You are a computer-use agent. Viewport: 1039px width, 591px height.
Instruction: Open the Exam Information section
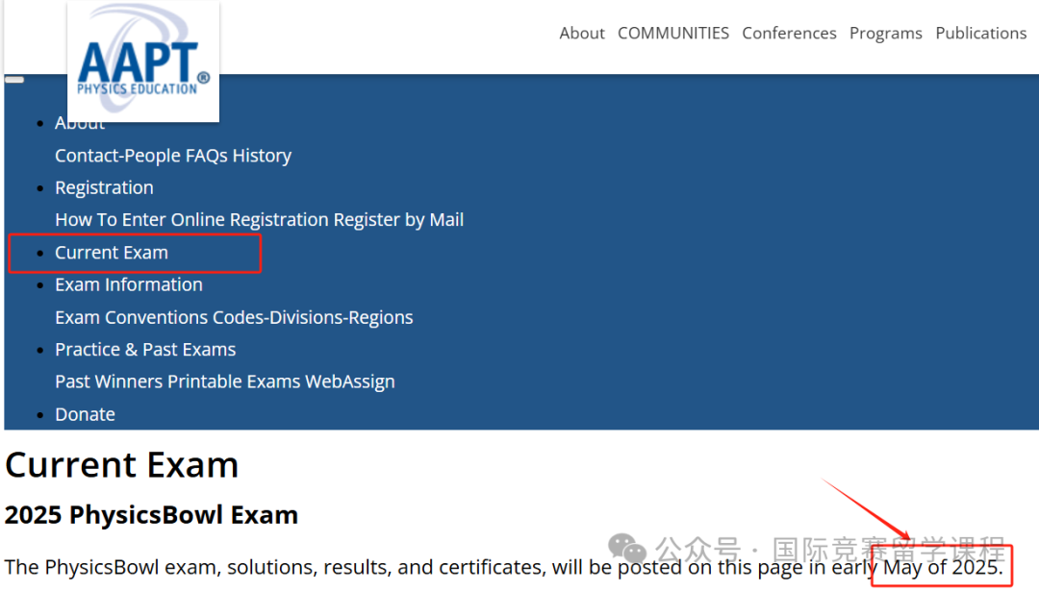pyautogui.click(x=129, y=284)
